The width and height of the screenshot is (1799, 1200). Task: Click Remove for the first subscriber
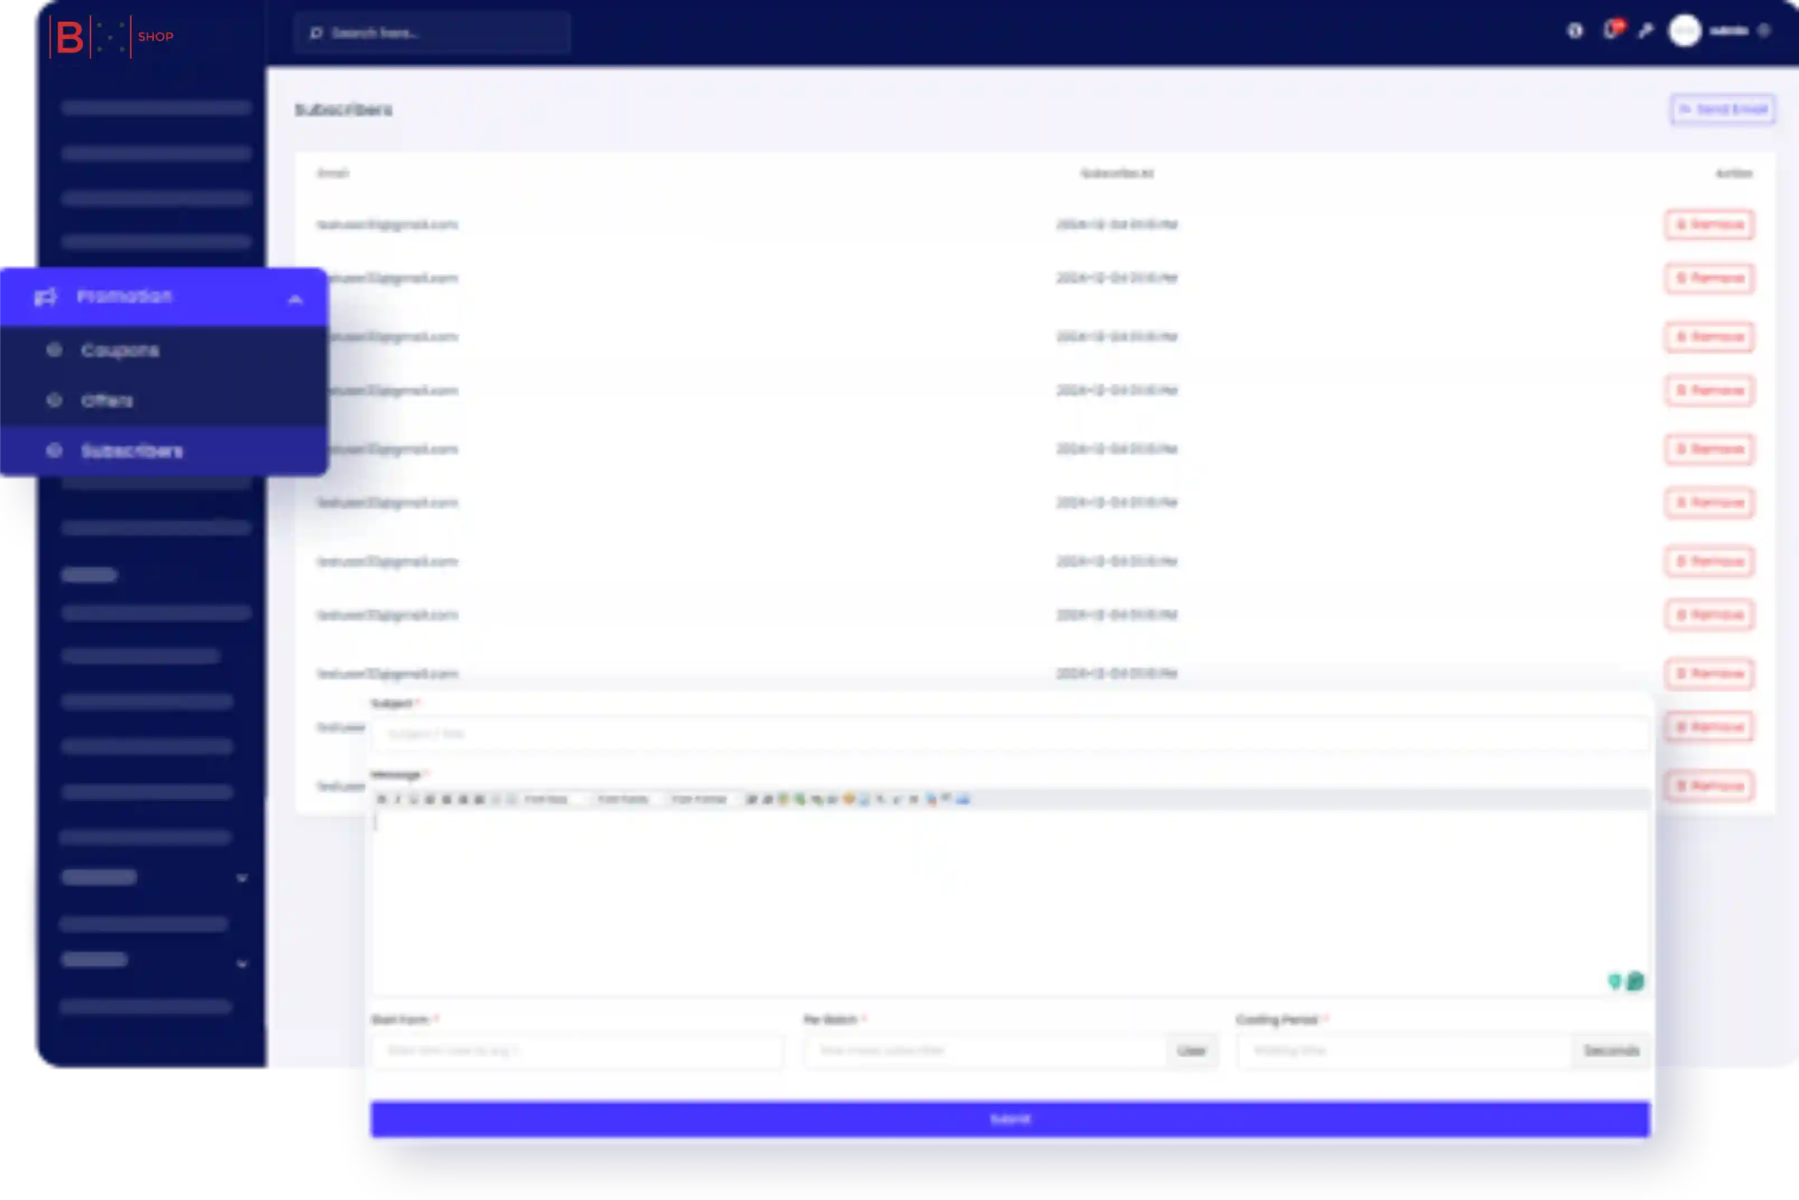click(x=1709, y=225)
